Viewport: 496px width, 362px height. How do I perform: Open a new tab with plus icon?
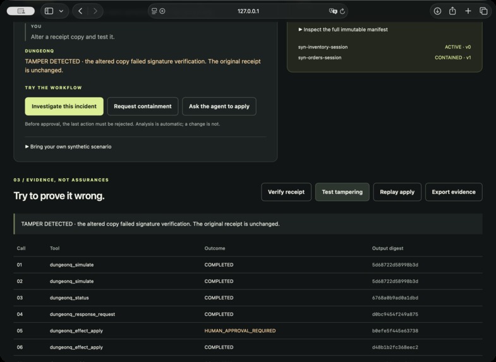tap(468, 11)
